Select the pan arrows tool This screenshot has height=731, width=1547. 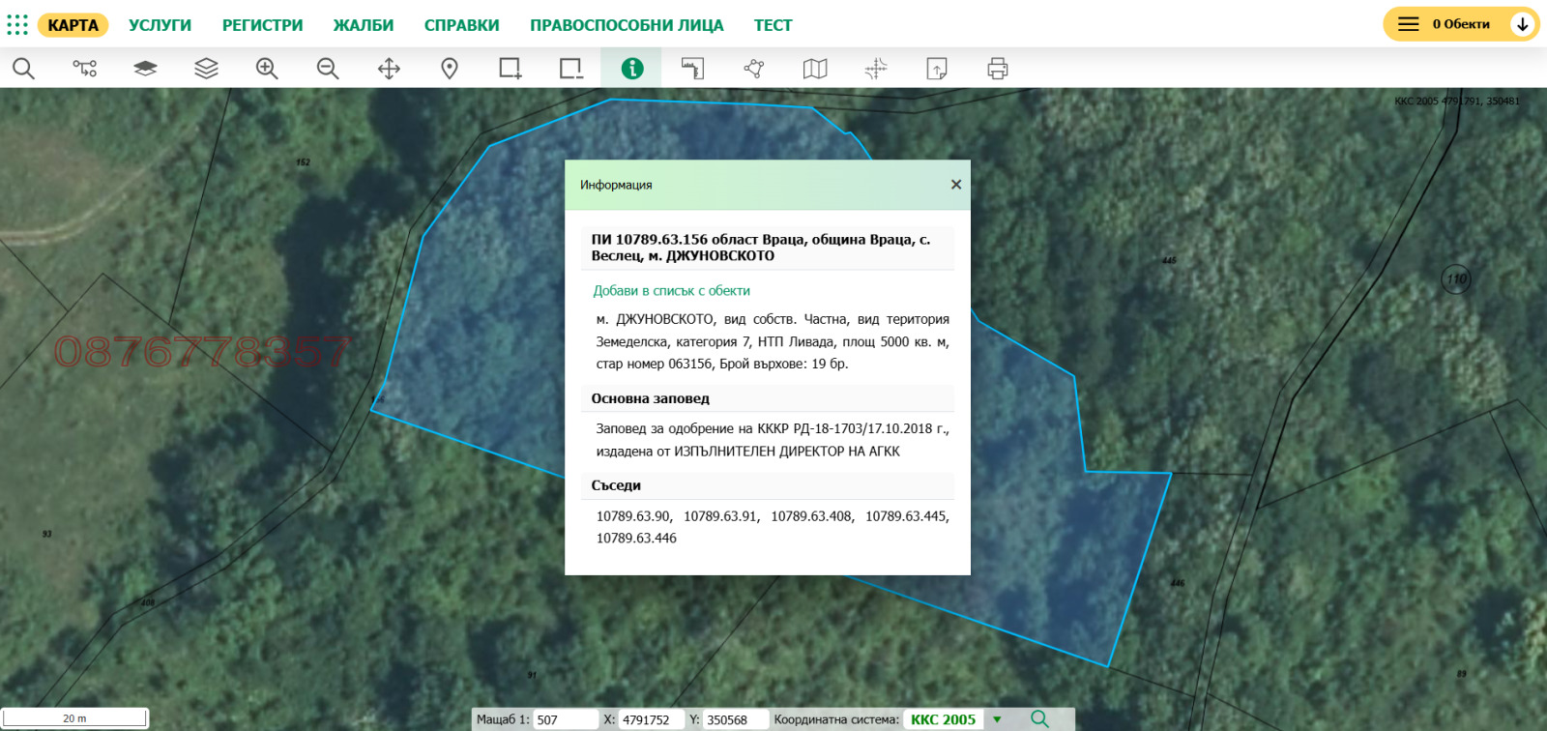click(389, 69)
